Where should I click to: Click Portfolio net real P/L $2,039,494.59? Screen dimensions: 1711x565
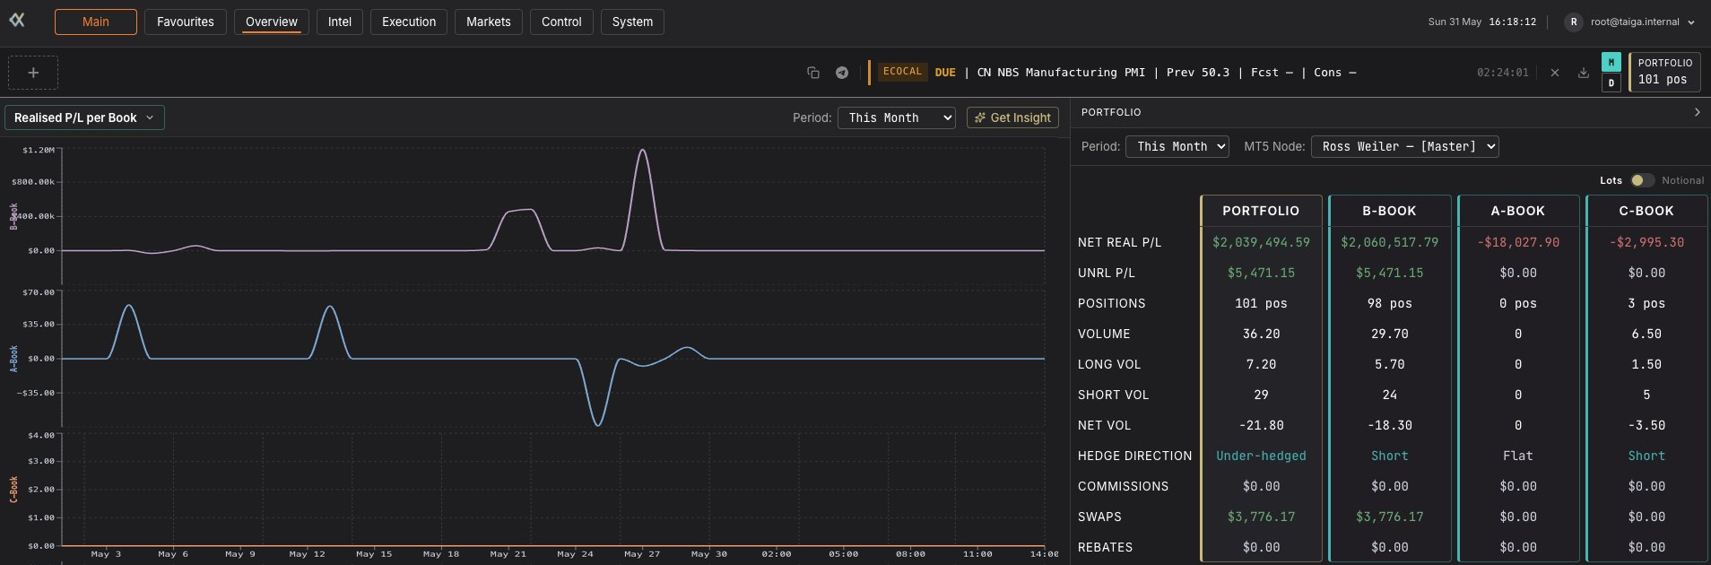pyautogui.click(x=1261, y=242)
